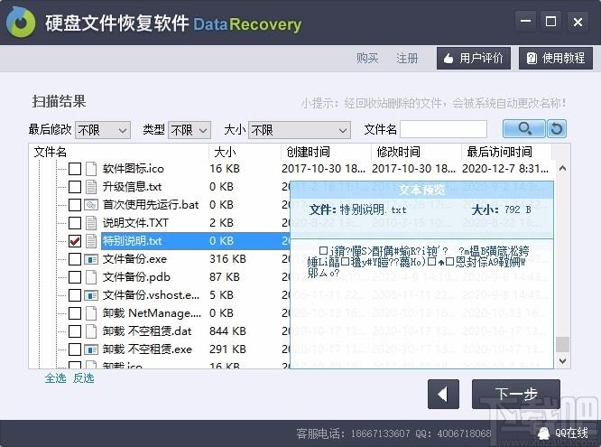Click file icon of 文件备份.pdb
This screenshot has width=601, height=447.
[x=91, y=277]
